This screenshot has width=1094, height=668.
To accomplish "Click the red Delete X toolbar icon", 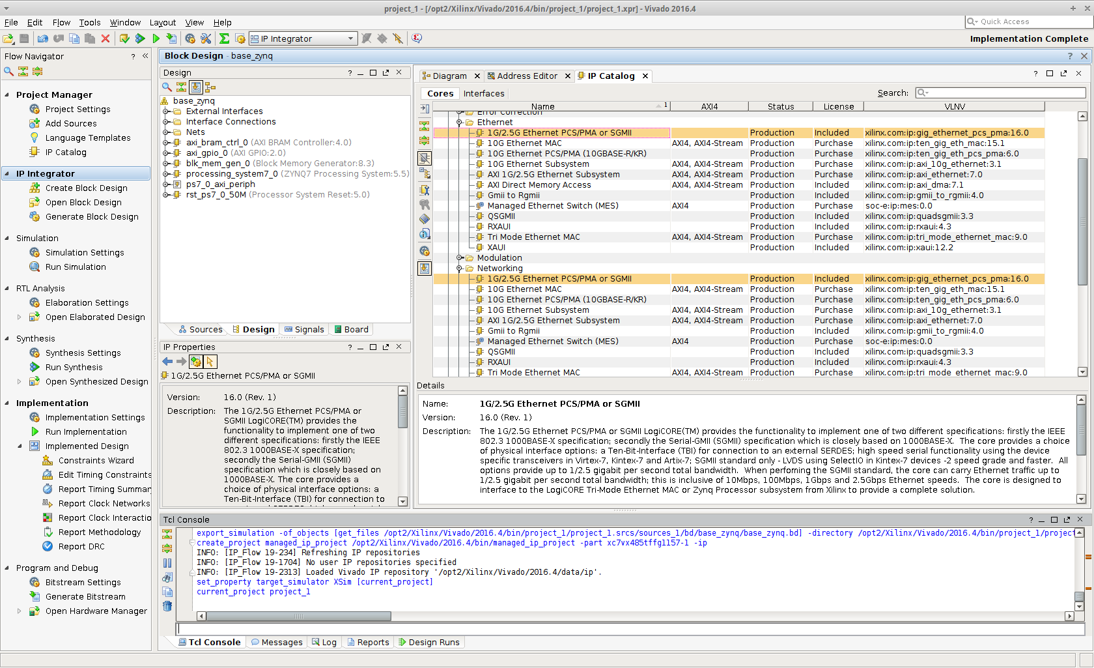I will point(105,38).
